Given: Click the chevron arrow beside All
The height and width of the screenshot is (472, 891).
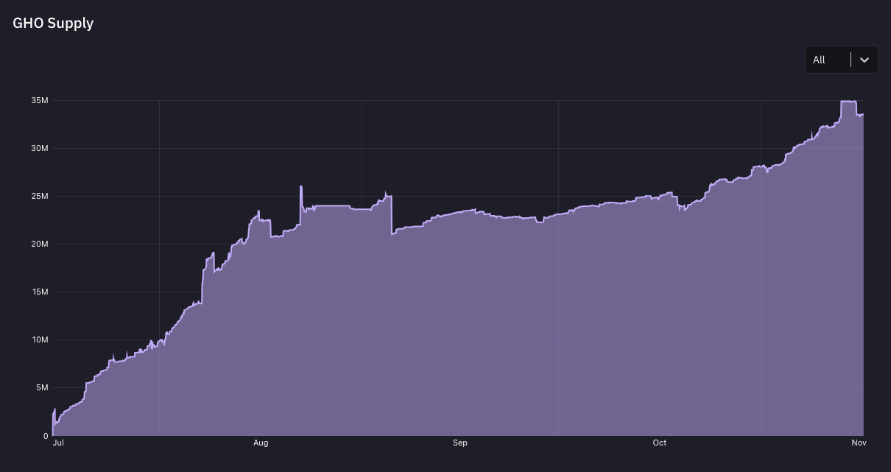Looking at the screenshot, I should pyautogui.click(x=864, y=60).
